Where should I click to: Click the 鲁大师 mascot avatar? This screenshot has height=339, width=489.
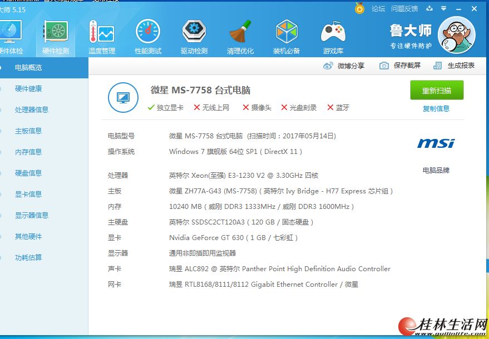pos(457,34)
